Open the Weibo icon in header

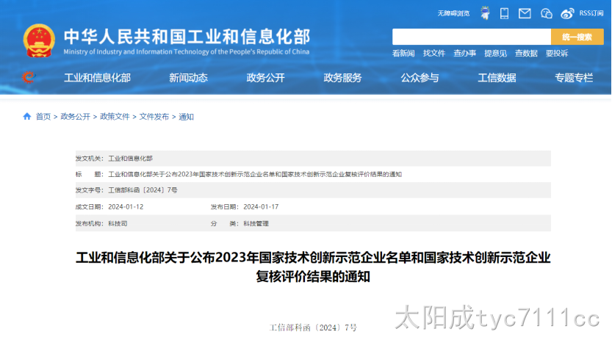pos(567,14)
